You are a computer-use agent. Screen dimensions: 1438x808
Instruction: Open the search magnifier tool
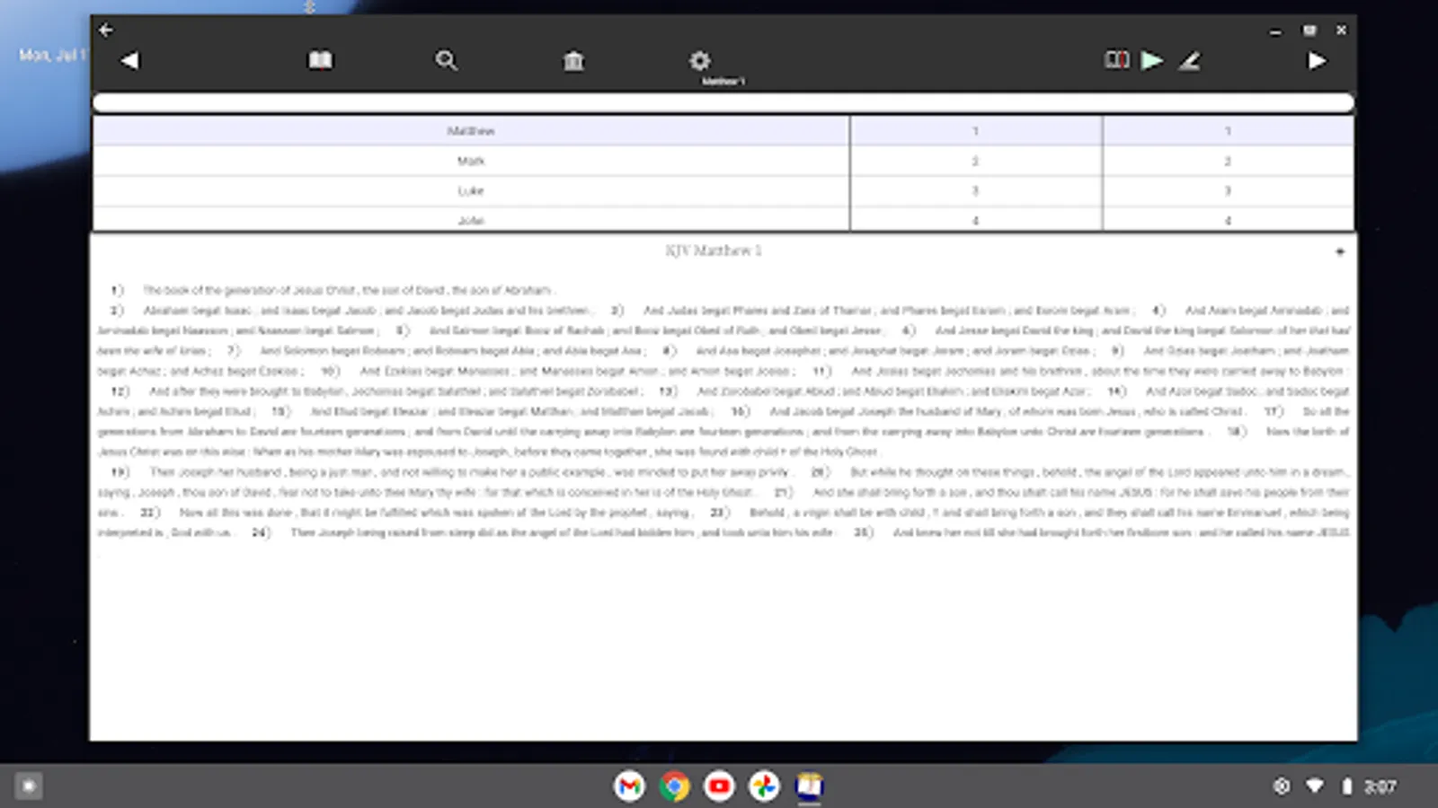click(447, 60)
